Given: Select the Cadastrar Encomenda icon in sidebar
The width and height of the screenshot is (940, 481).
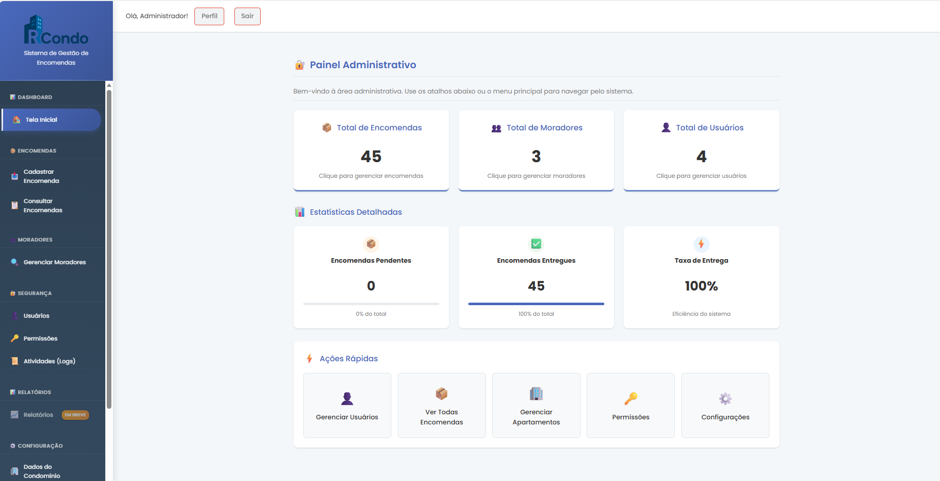Looking at the screenshot, I should tap(14, 176).
